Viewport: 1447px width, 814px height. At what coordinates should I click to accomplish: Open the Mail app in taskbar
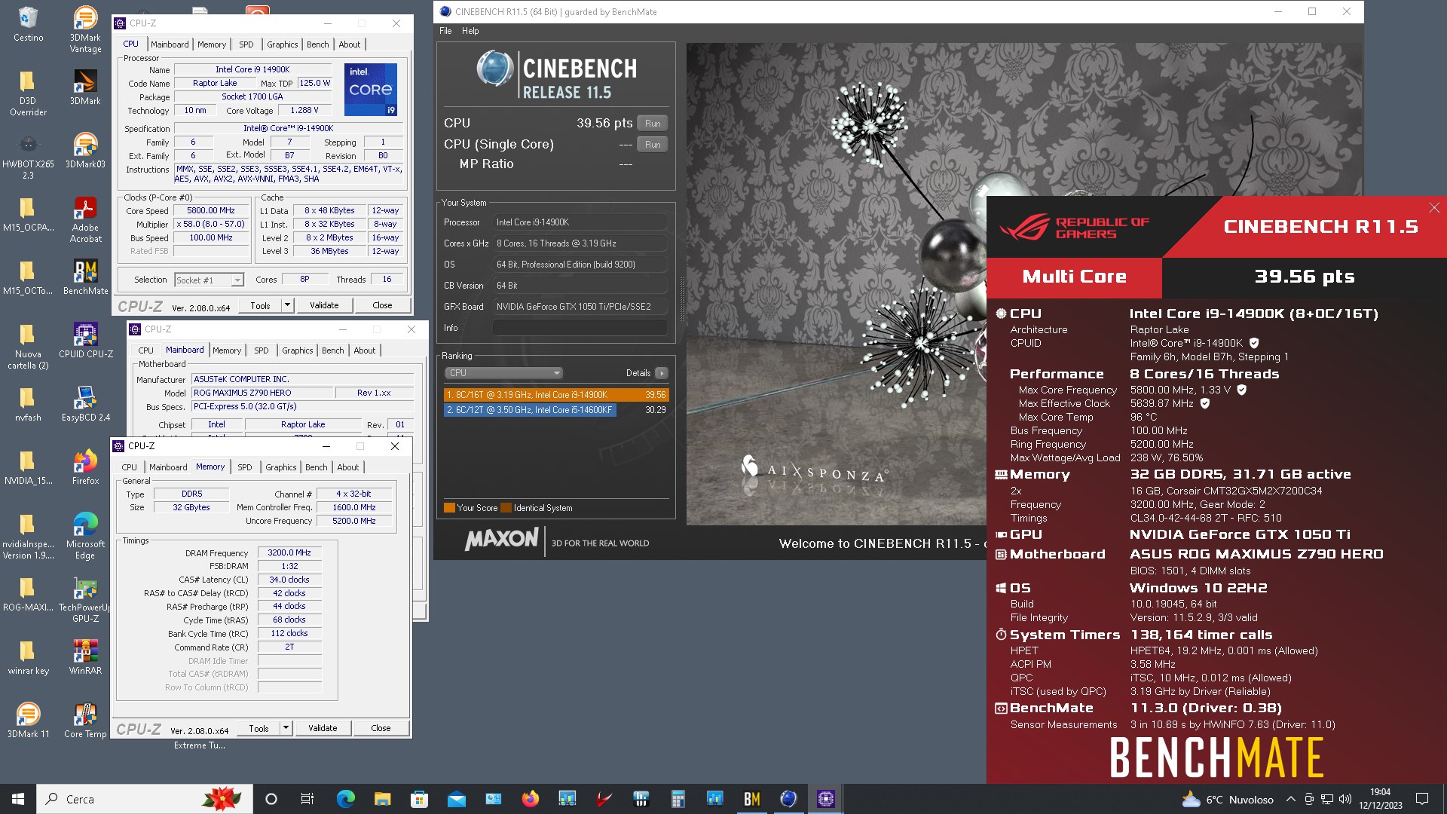456,799
